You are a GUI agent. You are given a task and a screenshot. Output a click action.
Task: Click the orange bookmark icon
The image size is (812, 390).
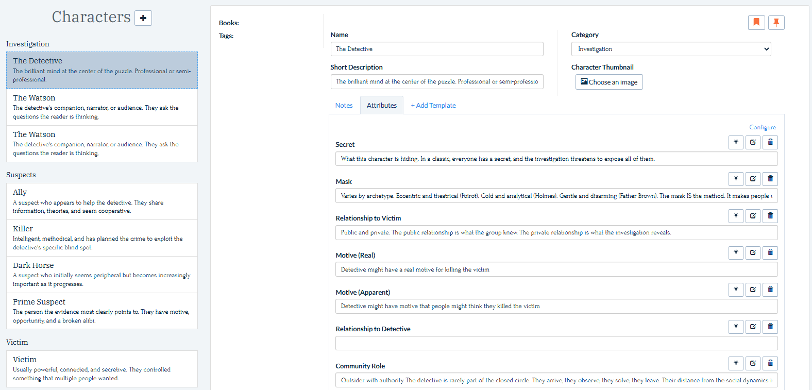pyautogui.click(x=756, y=22)
